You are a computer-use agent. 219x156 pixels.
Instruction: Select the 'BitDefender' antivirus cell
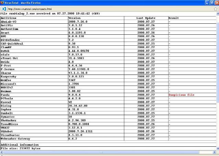coord(34,40)
